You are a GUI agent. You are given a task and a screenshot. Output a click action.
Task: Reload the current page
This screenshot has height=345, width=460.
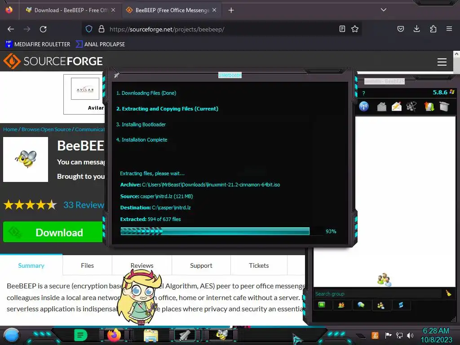pyautogui.click(x=43, y=29)
